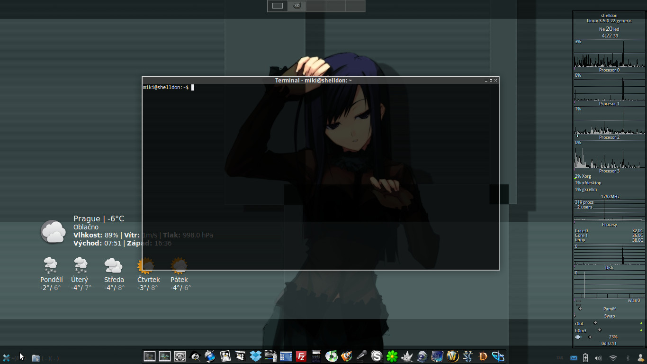Screen dimensions: 647x364
Task: Select the first workspace in the pager
Action: click(278, 6)
